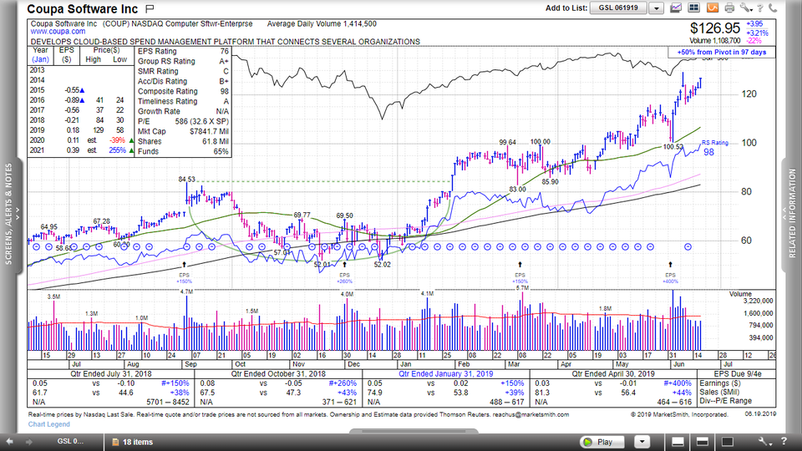Choose the bottom-panel layout icon
The image size is (802, 451).
pos(678,442)
